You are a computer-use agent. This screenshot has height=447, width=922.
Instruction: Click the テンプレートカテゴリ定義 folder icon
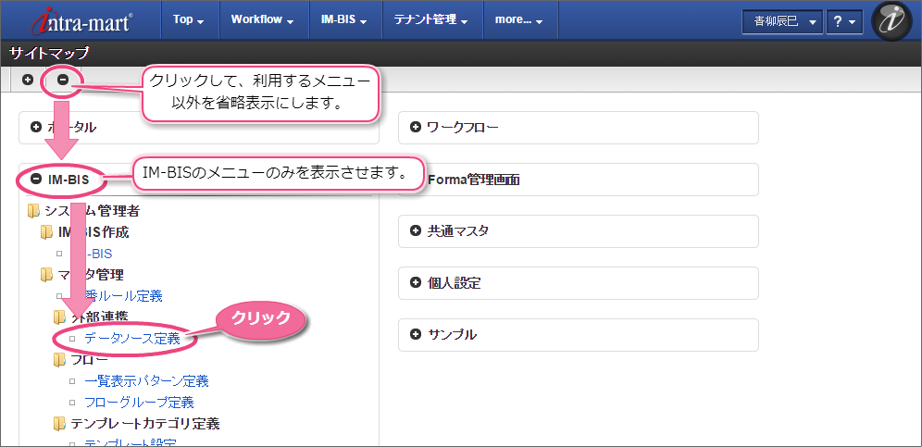[x=59, y=423]
